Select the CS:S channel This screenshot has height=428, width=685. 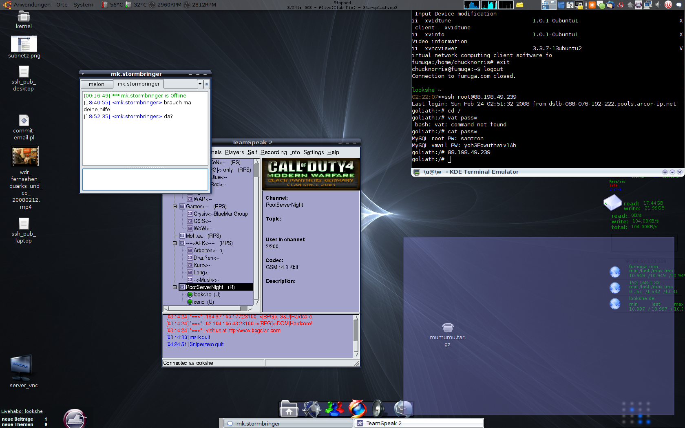[x=199, y=221]
